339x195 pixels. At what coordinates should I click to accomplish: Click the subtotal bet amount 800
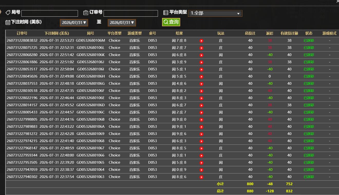click(x=250, y=184)
